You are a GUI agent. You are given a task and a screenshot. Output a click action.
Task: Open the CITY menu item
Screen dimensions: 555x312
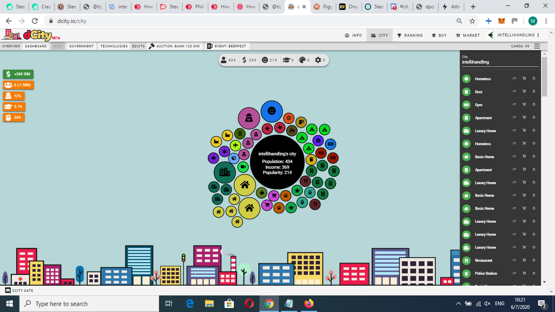point(380,36)
